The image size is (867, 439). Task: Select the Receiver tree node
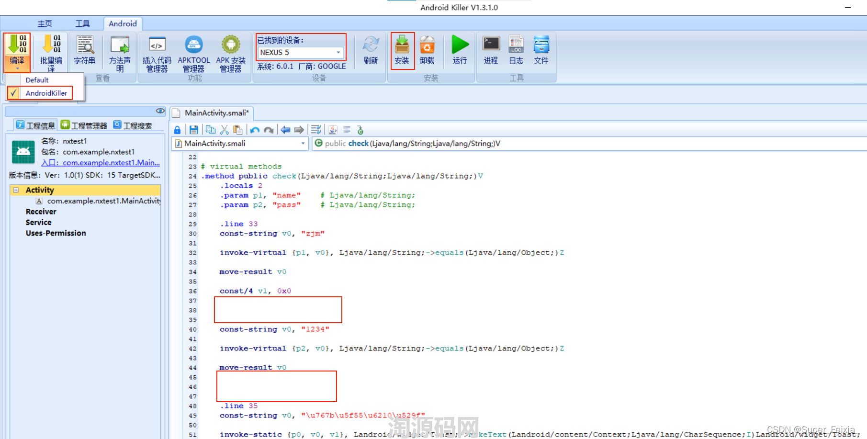point(41,212)
